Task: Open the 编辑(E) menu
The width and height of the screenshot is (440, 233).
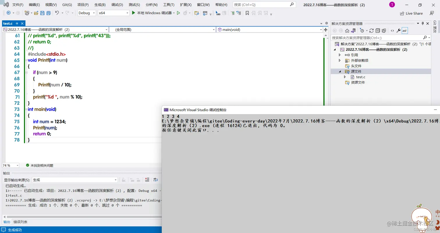Action: 35,5
